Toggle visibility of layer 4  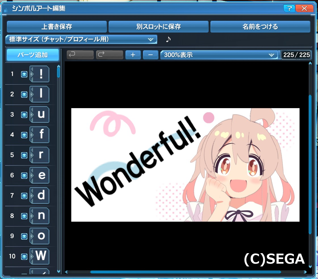click(24, 135)
